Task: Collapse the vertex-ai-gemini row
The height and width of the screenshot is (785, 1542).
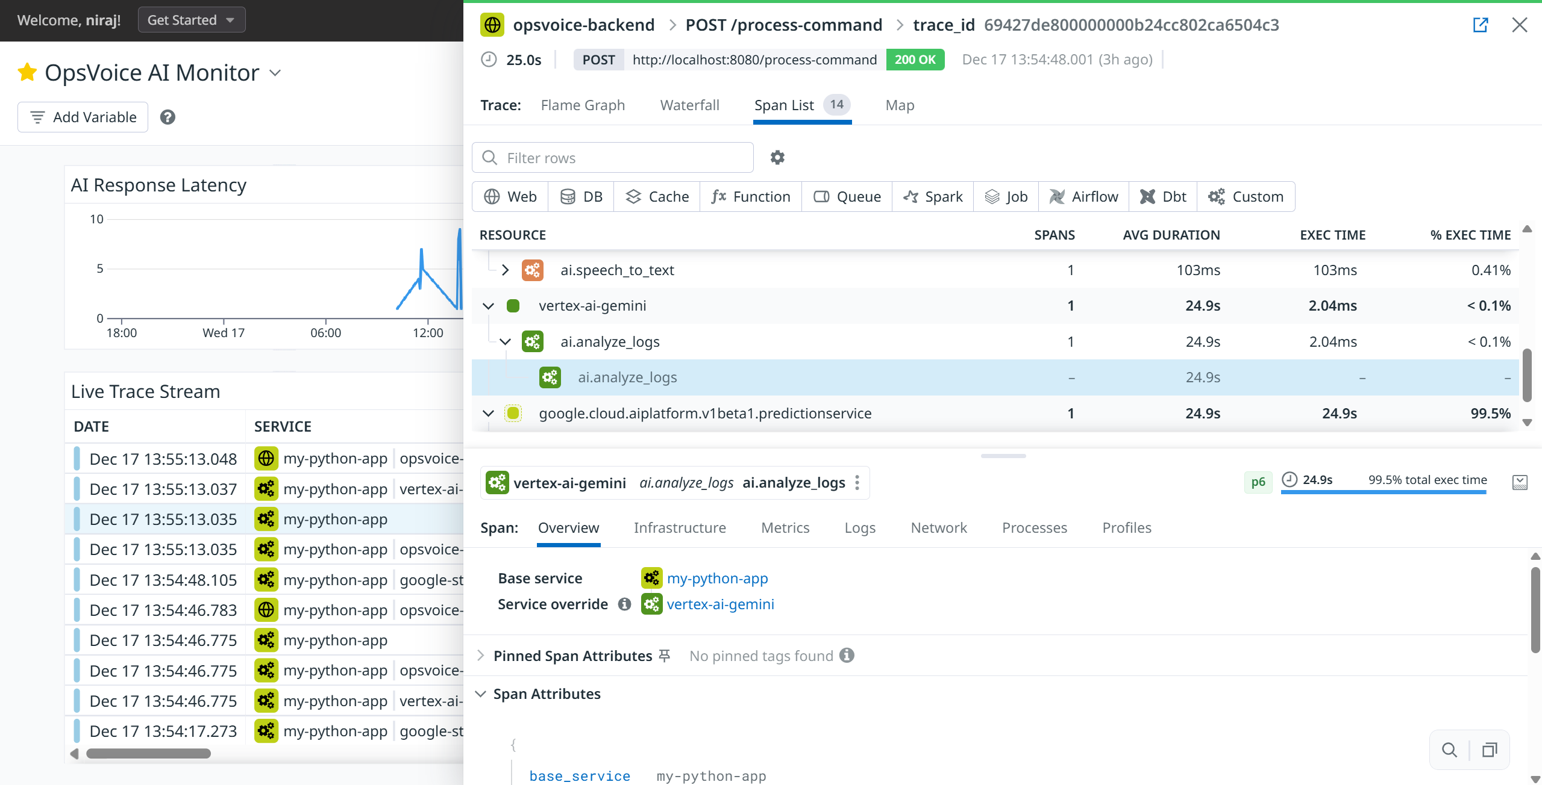Action: [488, 306]
